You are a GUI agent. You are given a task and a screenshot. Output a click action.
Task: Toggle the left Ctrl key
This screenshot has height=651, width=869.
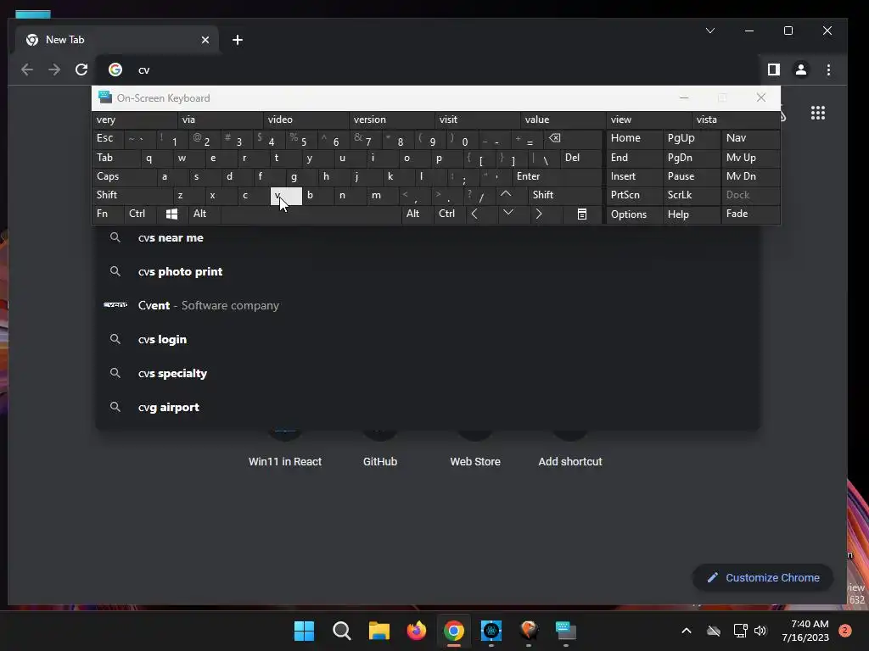click(x=140, y=214)
